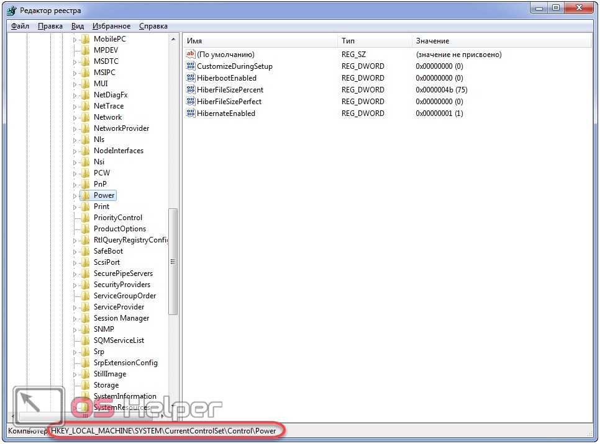Click the Registry Editor title bar icon
Image resolution: width=600 pixels, height=444 pixels.
tap(12, 11)
